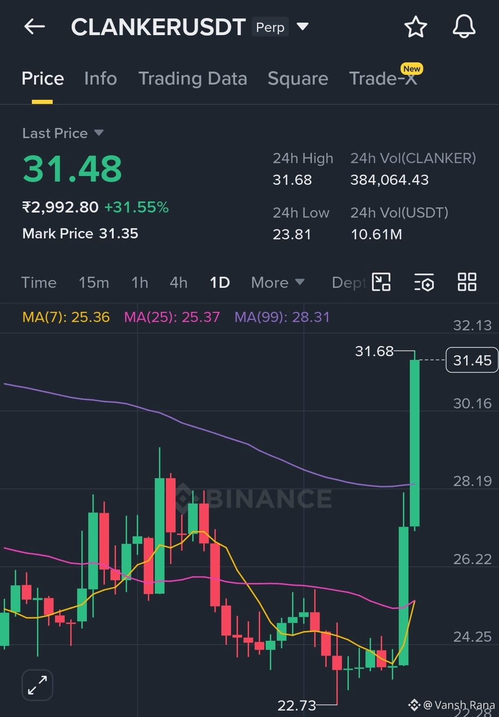Select the 1D chart interval
The image size is (499, 717).
coord(219,282)
